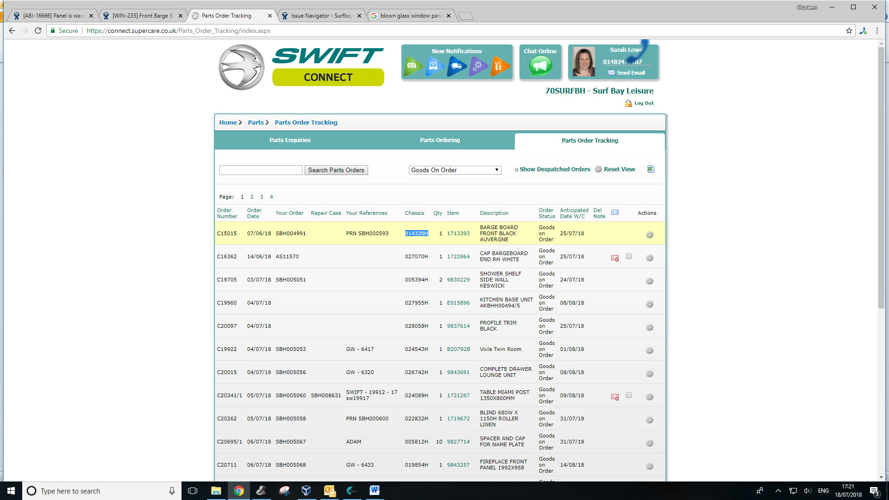The image size is (889, 500).
Task: Switch to the Parts Enquiries tab
Action: point(290,140)
